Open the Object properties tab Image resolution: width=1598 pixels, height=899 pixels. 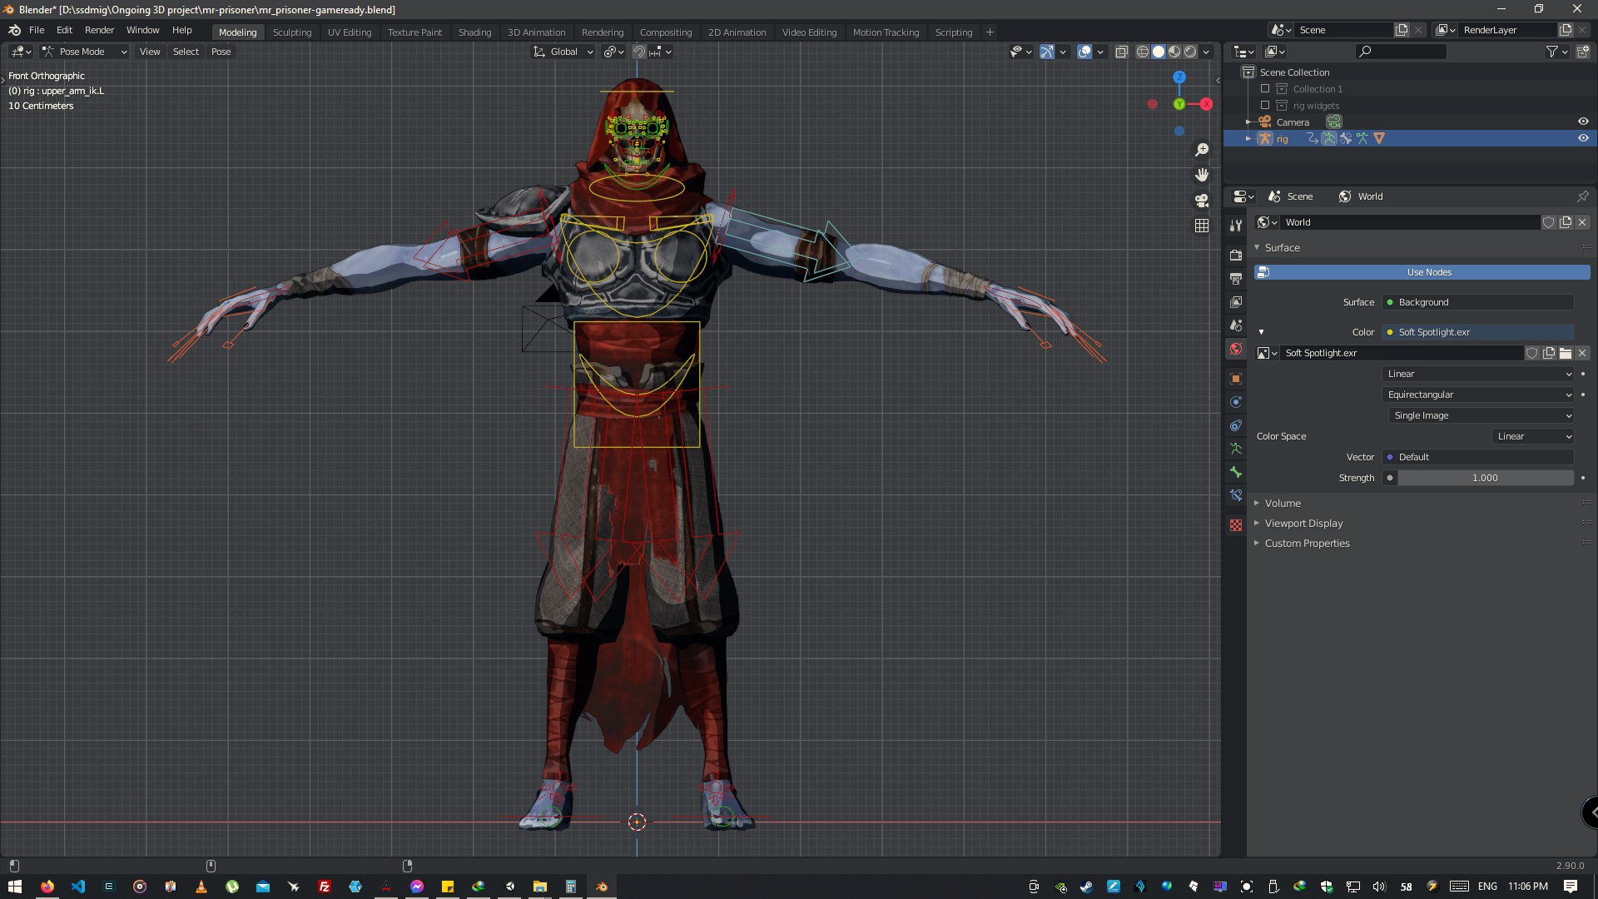coord(1236,379)
